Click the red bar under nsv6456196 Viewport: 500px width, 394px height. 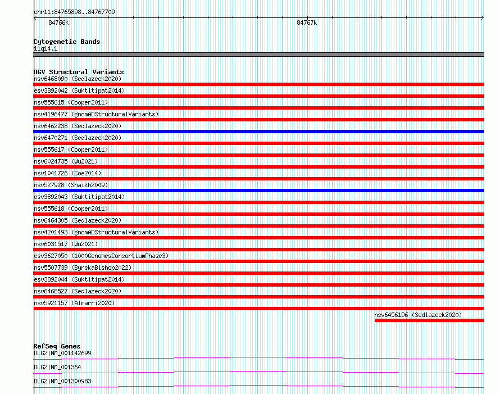coord(429,320)
